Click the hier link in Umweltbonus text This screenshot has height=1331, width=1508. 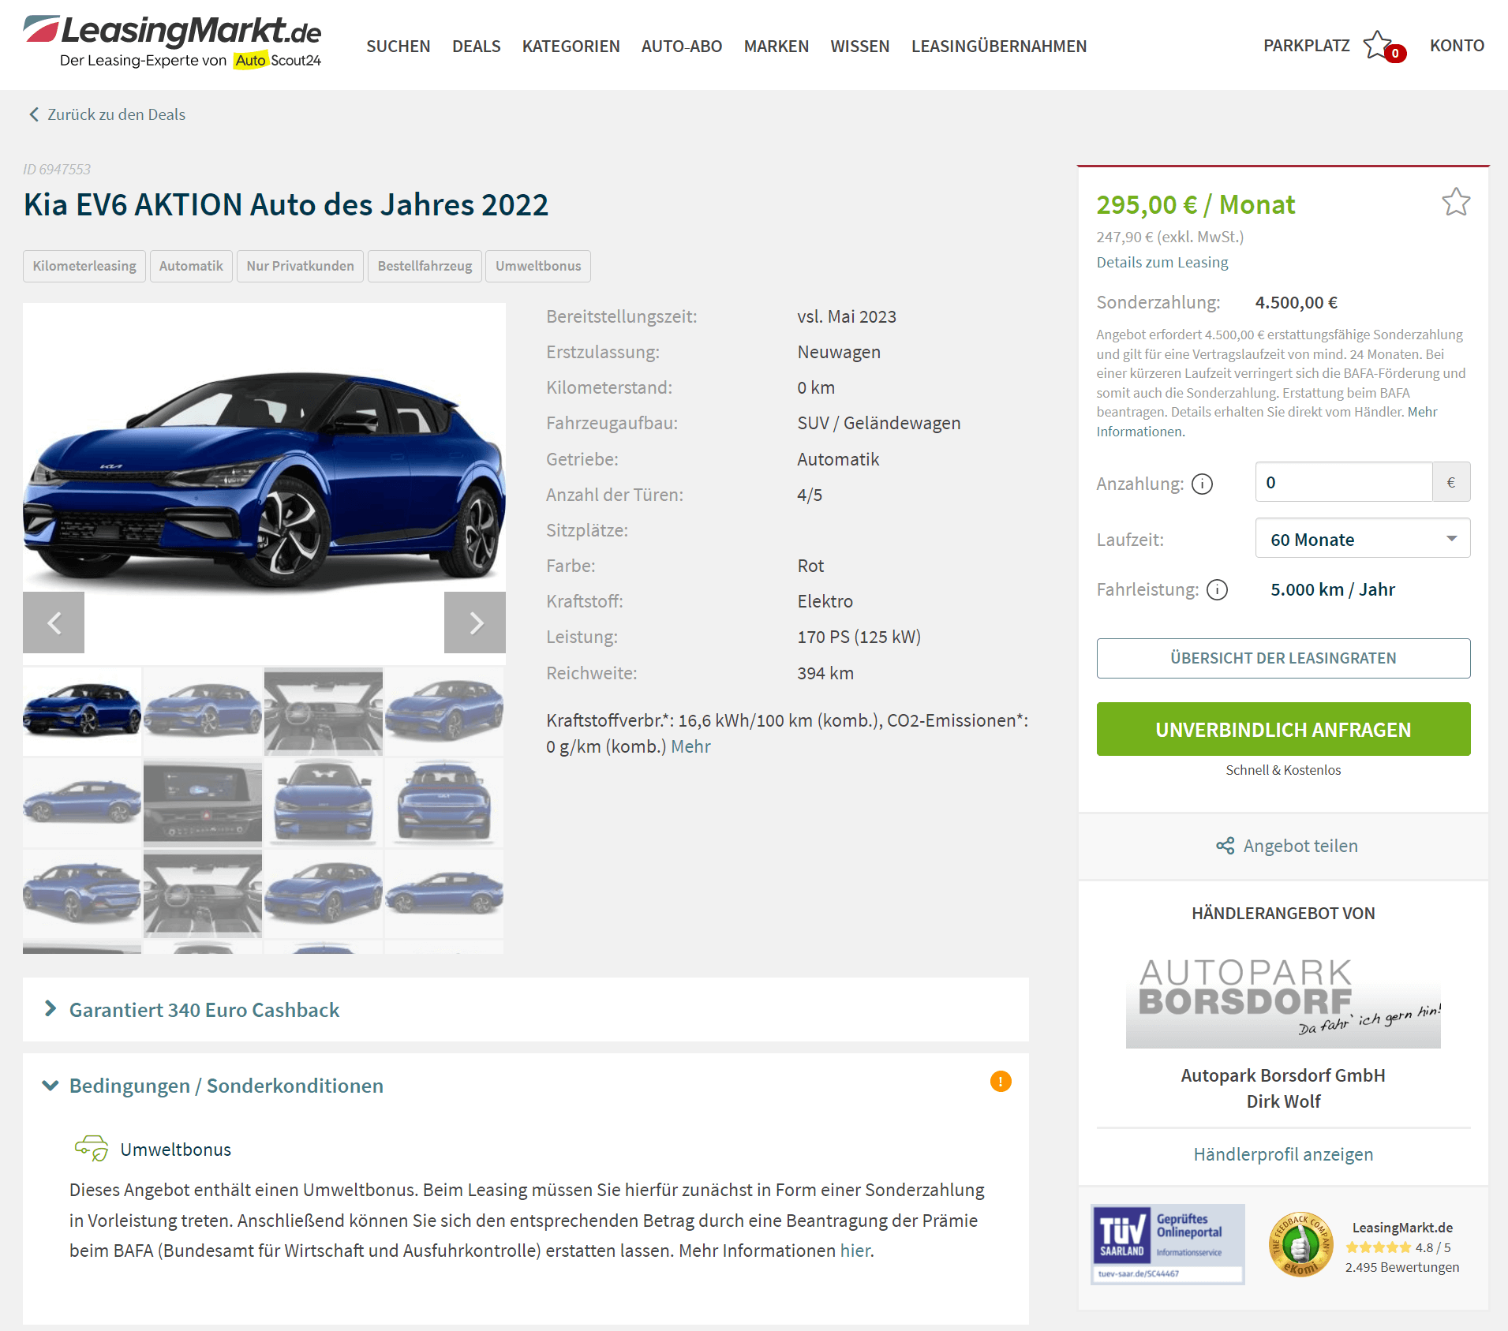click(855, 1251)
